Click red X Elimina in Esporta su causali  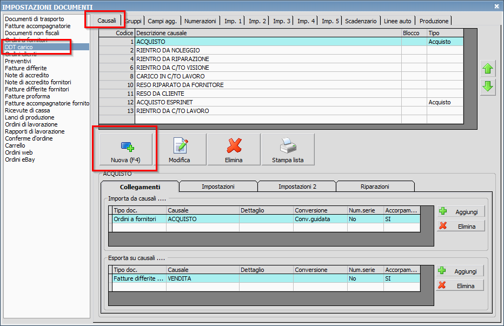pyautogui.click(x=460, y=285)
